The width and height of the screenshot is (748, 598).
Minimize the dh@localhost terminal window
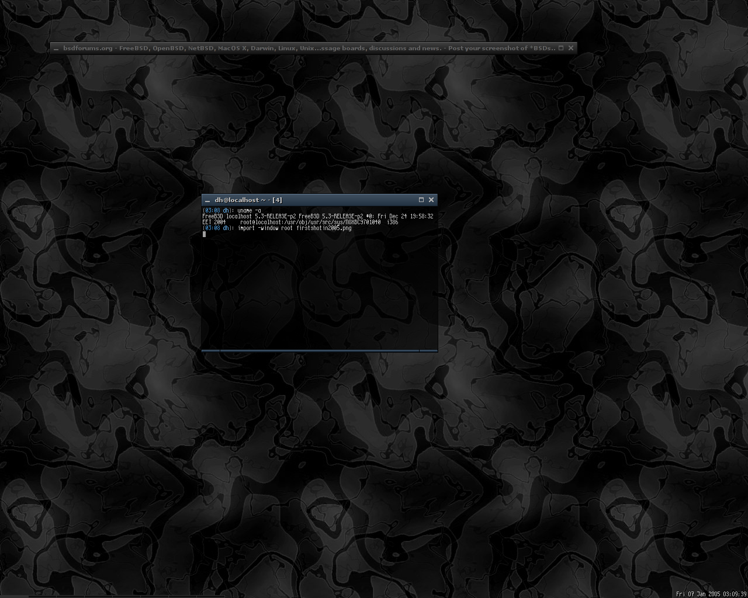pos(207,200)
